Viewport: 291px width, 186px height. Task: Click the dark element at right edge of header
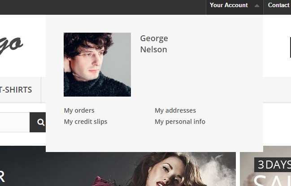click(x=291, y=47)
